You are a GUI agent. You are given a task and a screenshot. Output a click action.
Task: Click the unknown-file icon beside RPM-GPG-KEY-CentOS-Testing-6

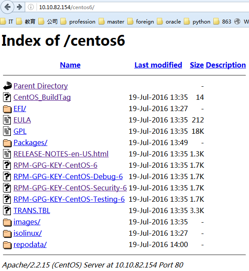(7, 199)
